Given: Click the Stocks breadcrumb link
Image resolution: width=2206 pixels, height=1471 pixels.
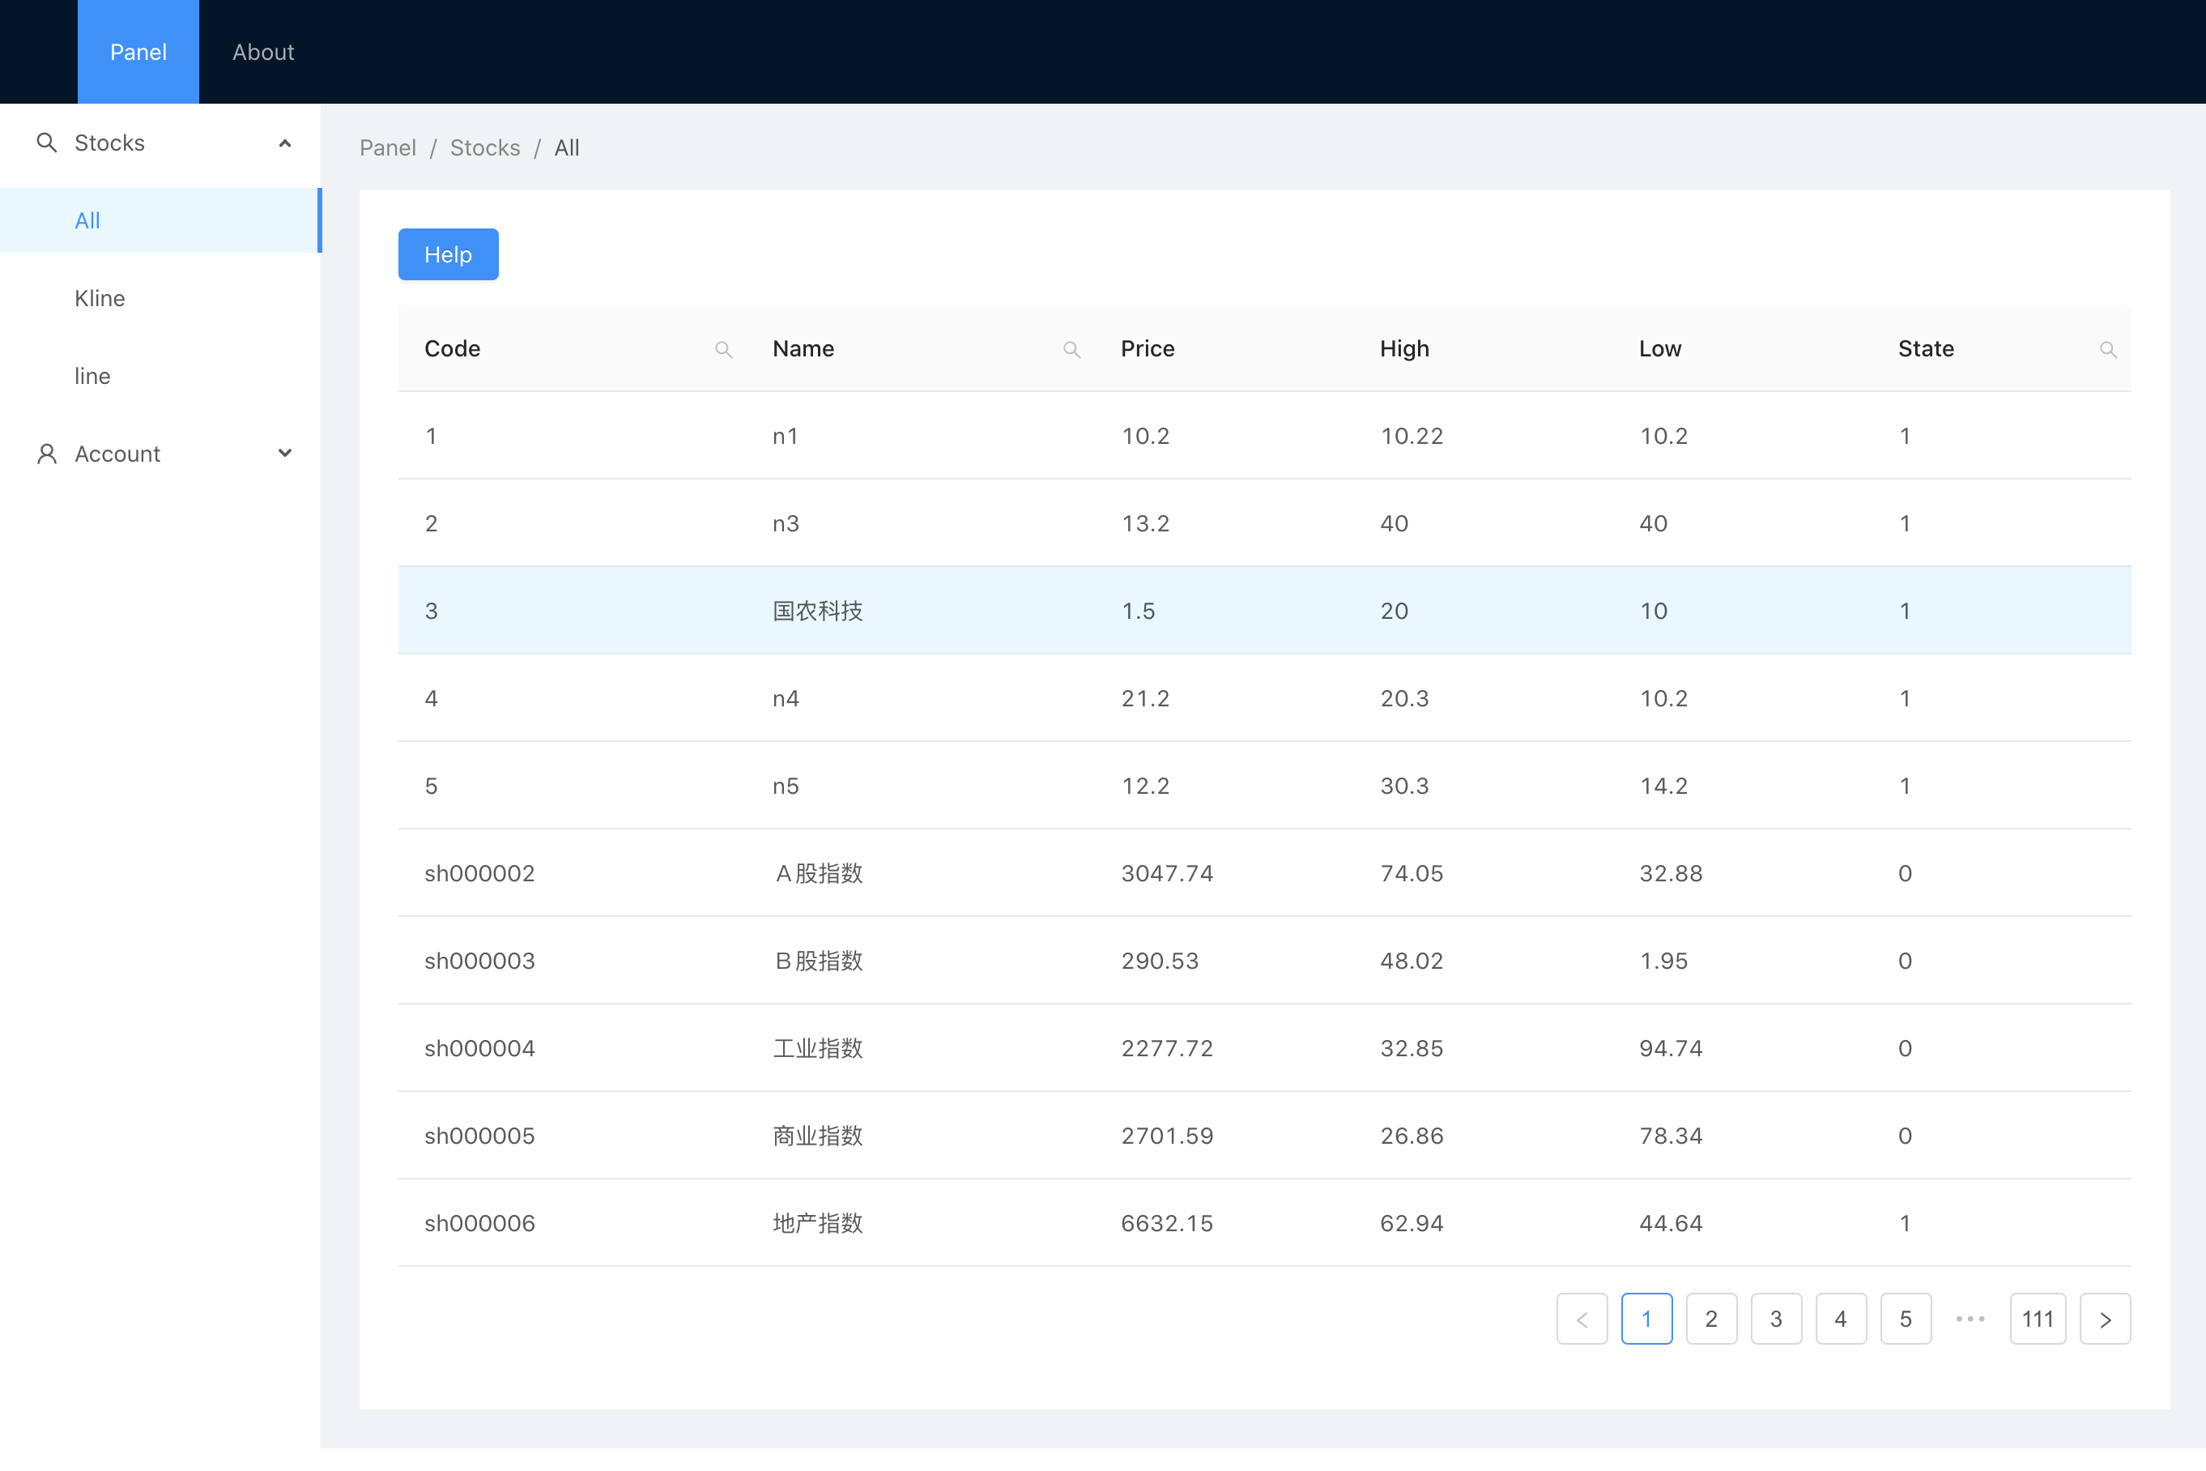Looking at the screenshot, I should (485, 148).
